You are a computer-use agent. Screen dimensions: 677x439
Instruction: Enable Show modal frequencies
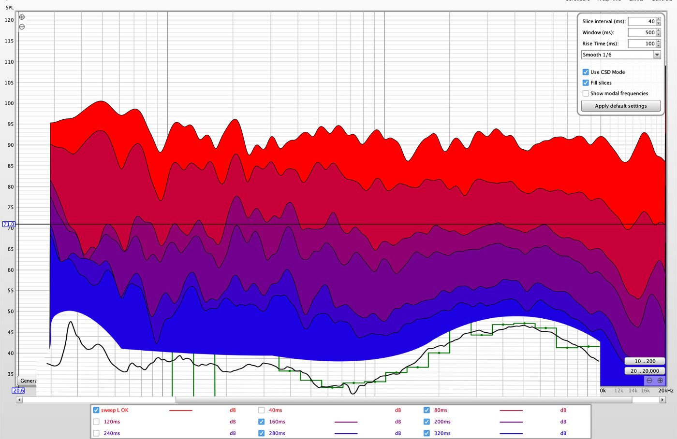click(x=586, y=93)
